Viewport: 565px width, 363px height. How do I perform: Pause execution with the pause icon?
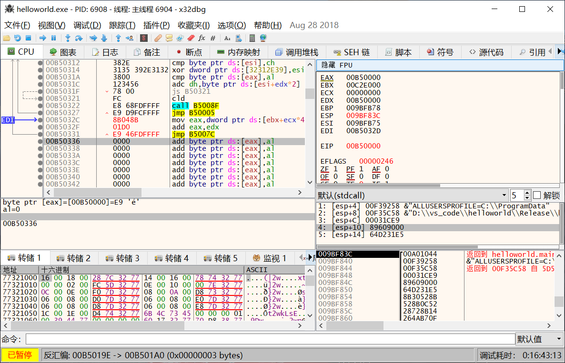[54, 38]
